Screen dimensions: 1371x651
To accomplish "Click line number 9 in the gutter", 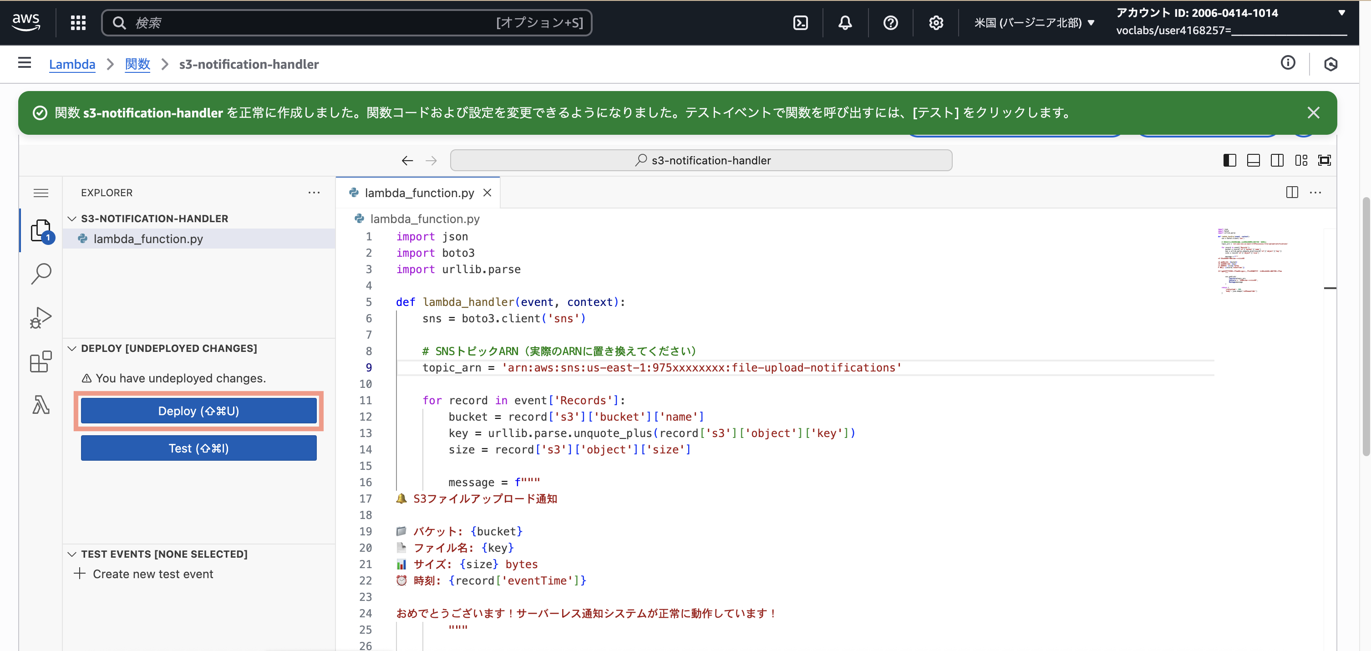I will [369, 367].
